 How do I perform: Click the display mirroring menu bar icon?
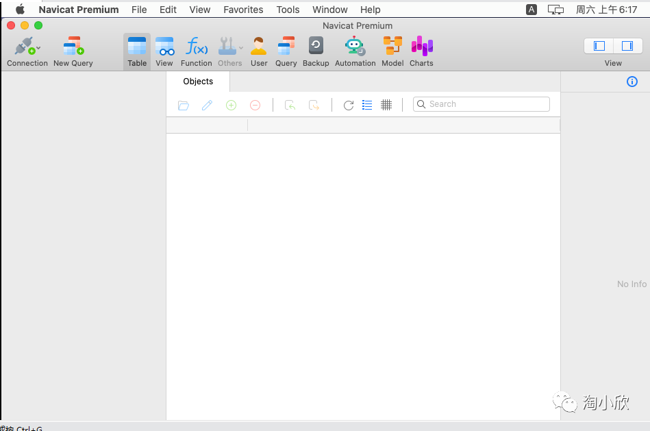tap(555, 10)
